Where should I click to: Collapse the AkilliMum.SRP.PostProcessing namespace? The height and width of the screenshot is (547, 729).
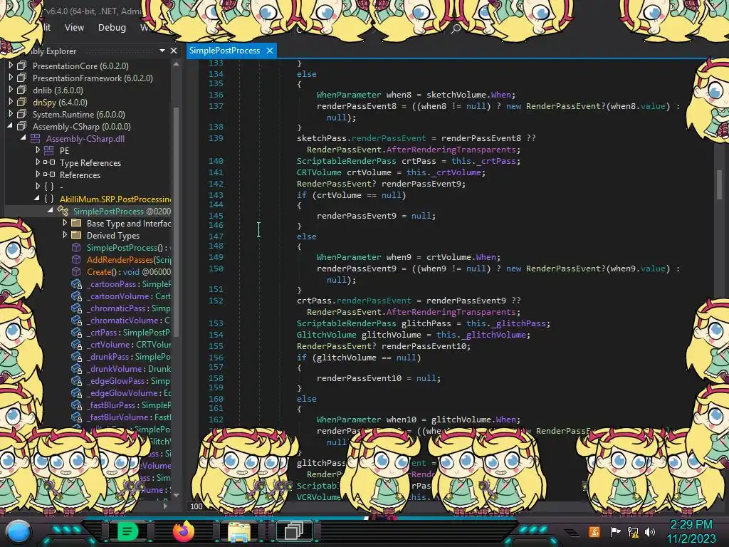click(37, 199)
